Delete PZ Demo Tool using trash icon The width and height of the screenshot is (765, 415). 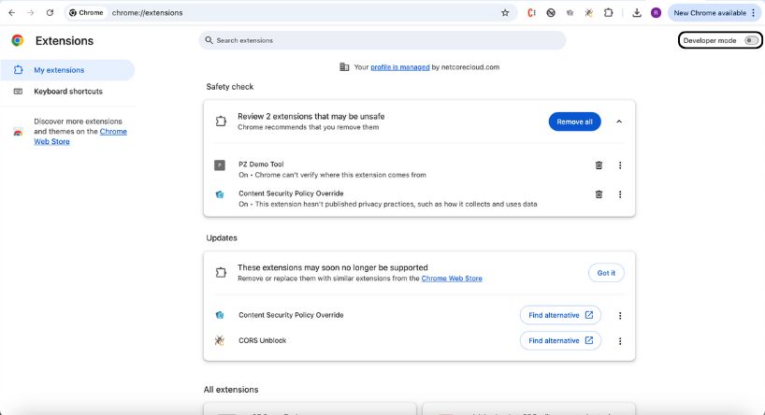point(599,165)
